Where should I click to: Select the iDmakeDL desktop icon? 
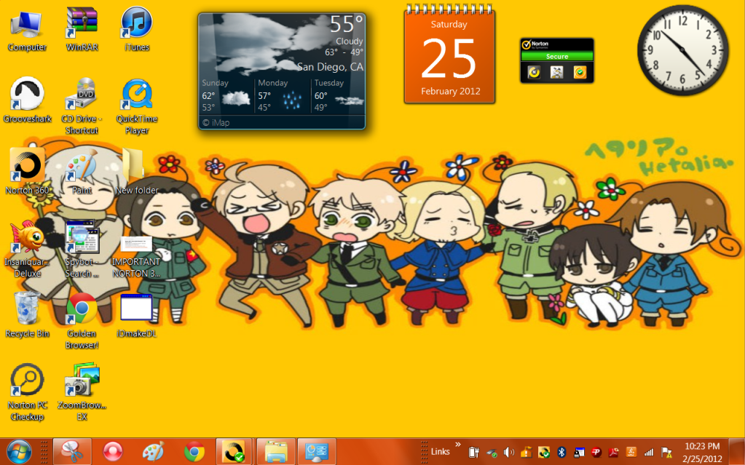136,316
